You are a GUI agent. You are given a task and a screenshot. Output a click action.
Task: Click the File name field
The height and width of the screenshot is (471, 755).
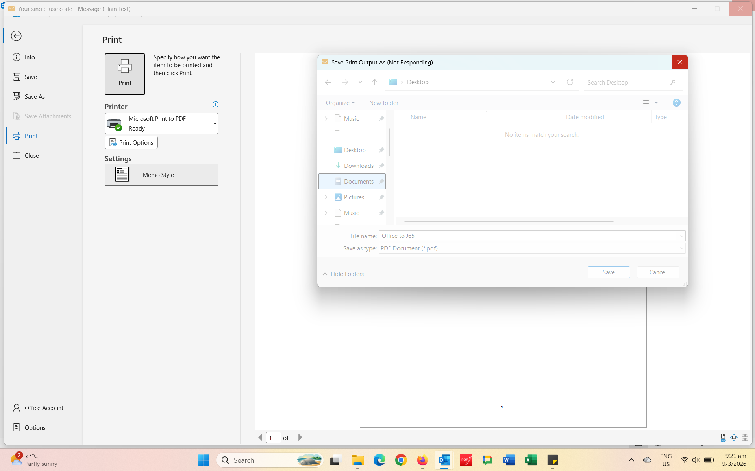[532, 236]
